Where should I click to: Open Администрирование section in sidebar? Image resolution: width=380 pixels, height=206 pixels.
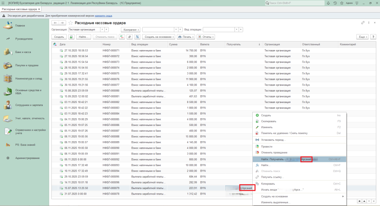27,158
